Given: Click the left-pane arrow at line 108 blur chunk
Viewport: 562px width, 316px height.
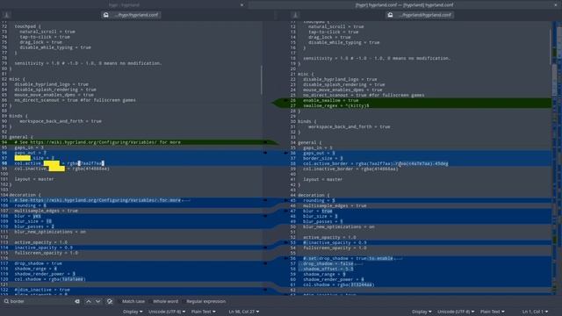Looking at the screenshot, I should (265, 216).
